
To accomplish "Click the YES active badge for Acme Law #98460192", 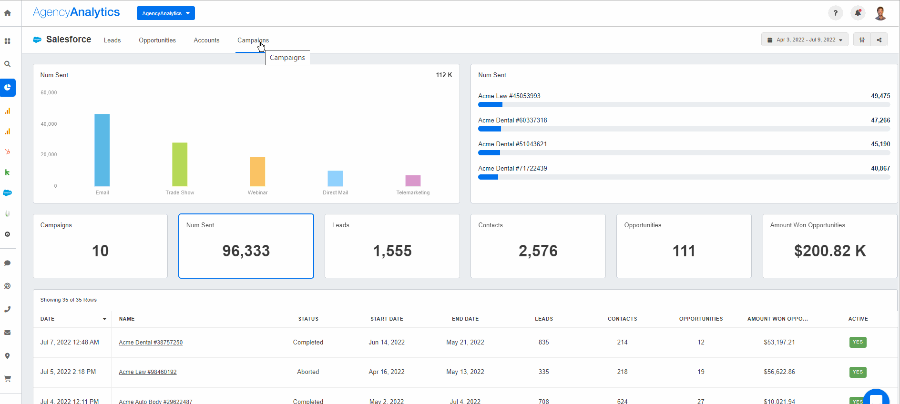I will click(858, 372).
